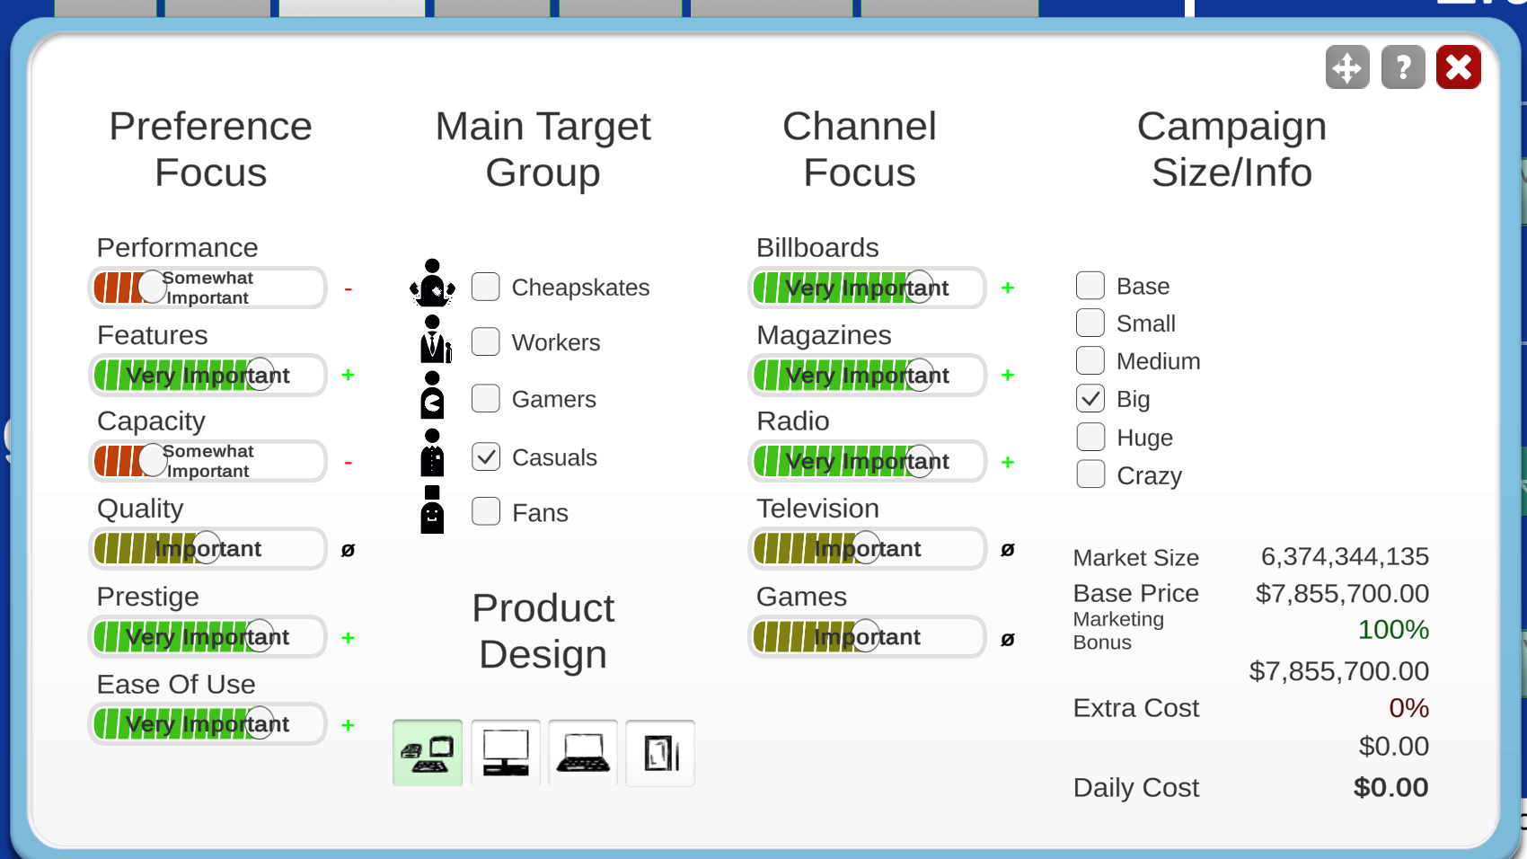Adjust the Magazines channel slider

[868, 375]
